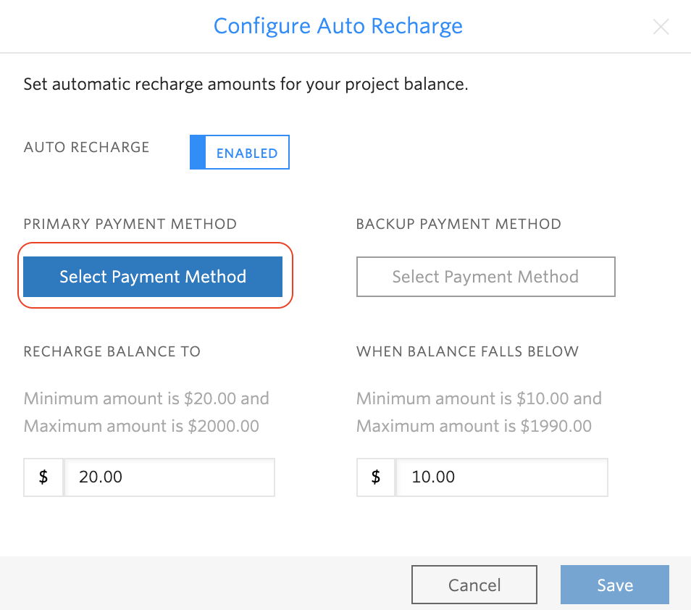This screenshot has width=691, height=610.
Task: Toggle the Auto Recharge ENABLED switch
Action: (x=240, y=152)
